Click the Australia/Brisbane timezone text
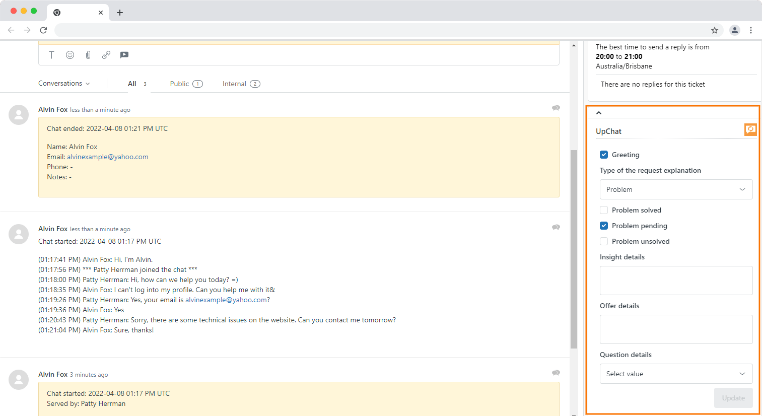This screenshot has width=762, height=416. pyautogui.click(x=624, y=66)
